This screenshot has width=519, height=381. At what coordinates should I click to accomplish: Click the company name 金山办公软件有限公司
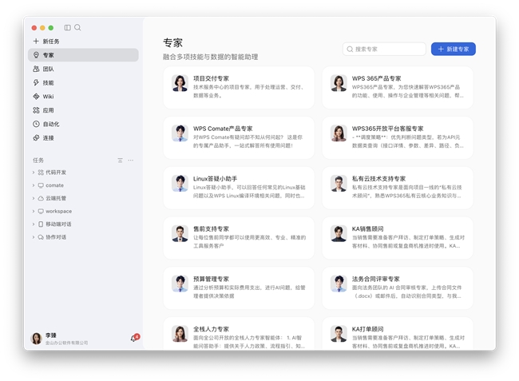66,343
